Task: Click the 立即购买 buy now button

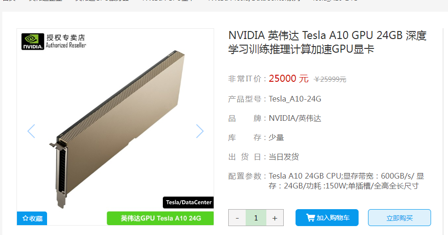Action: (x=400, y=218)
